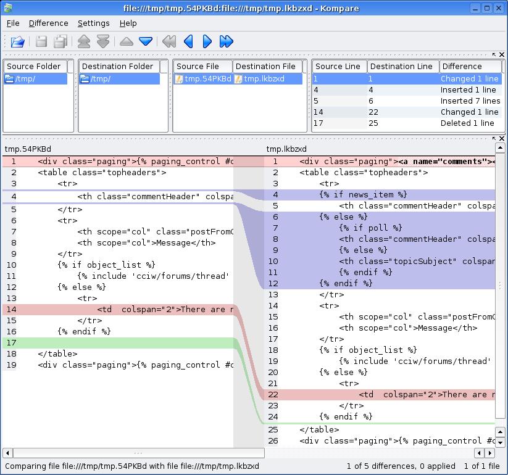Click the horizontal scrollbar right arrow at far right

click(490, 453)
